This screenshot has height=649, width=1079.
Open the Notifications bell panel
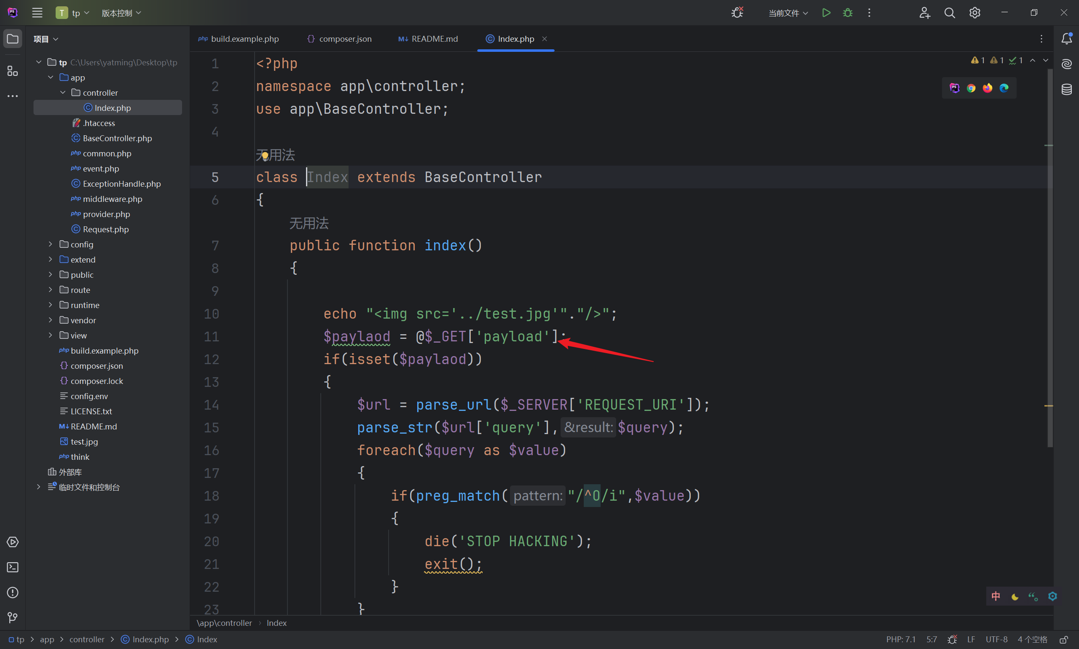tap(1067, 38)
